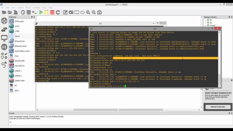Browse switches with the double-arrow sidebar icon
Viewport: 233px width, 131px height.
click(x=4, y=29)
